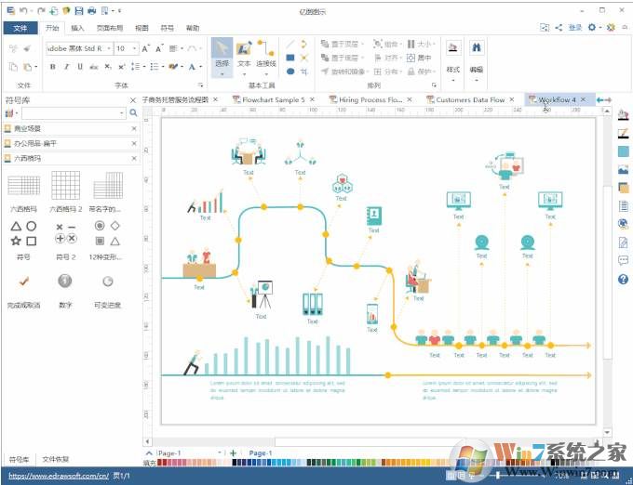Click the share icon near 登录
Image resolution: width=633 pixels, height=485 pixels.
pos(559,27)
